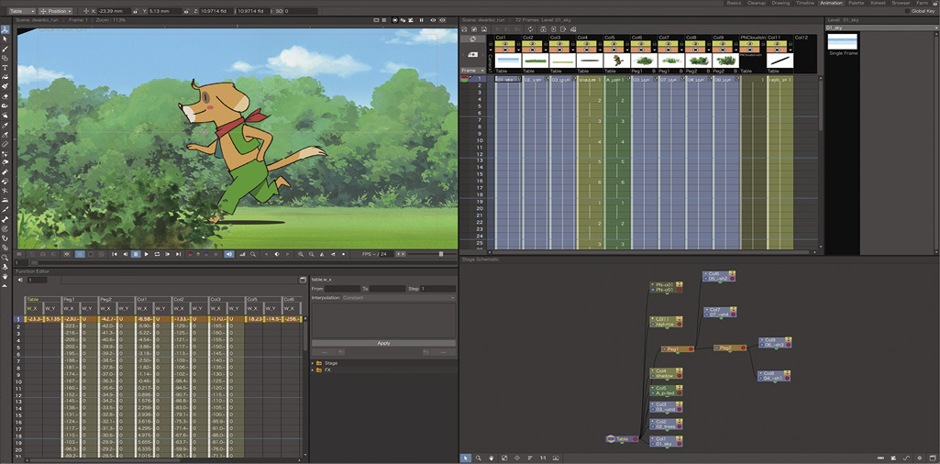This screenshot has width=940, height=464.
Task: Toggle camstand visibility for Col9
Action: (x=724, y=50)
